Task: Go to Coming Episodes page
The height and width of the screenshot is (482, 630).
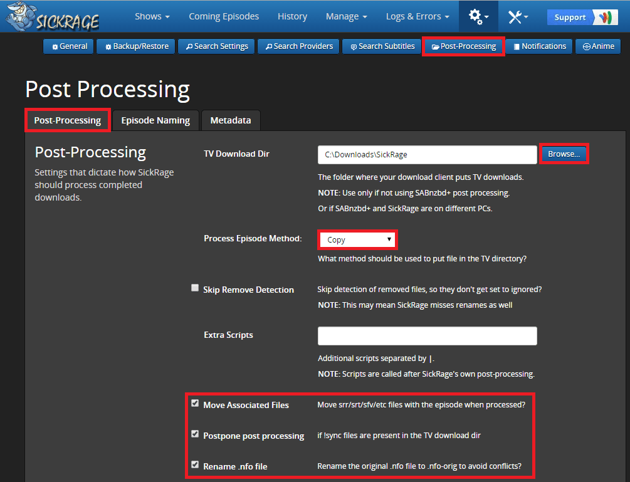Action: pos(224,16)
